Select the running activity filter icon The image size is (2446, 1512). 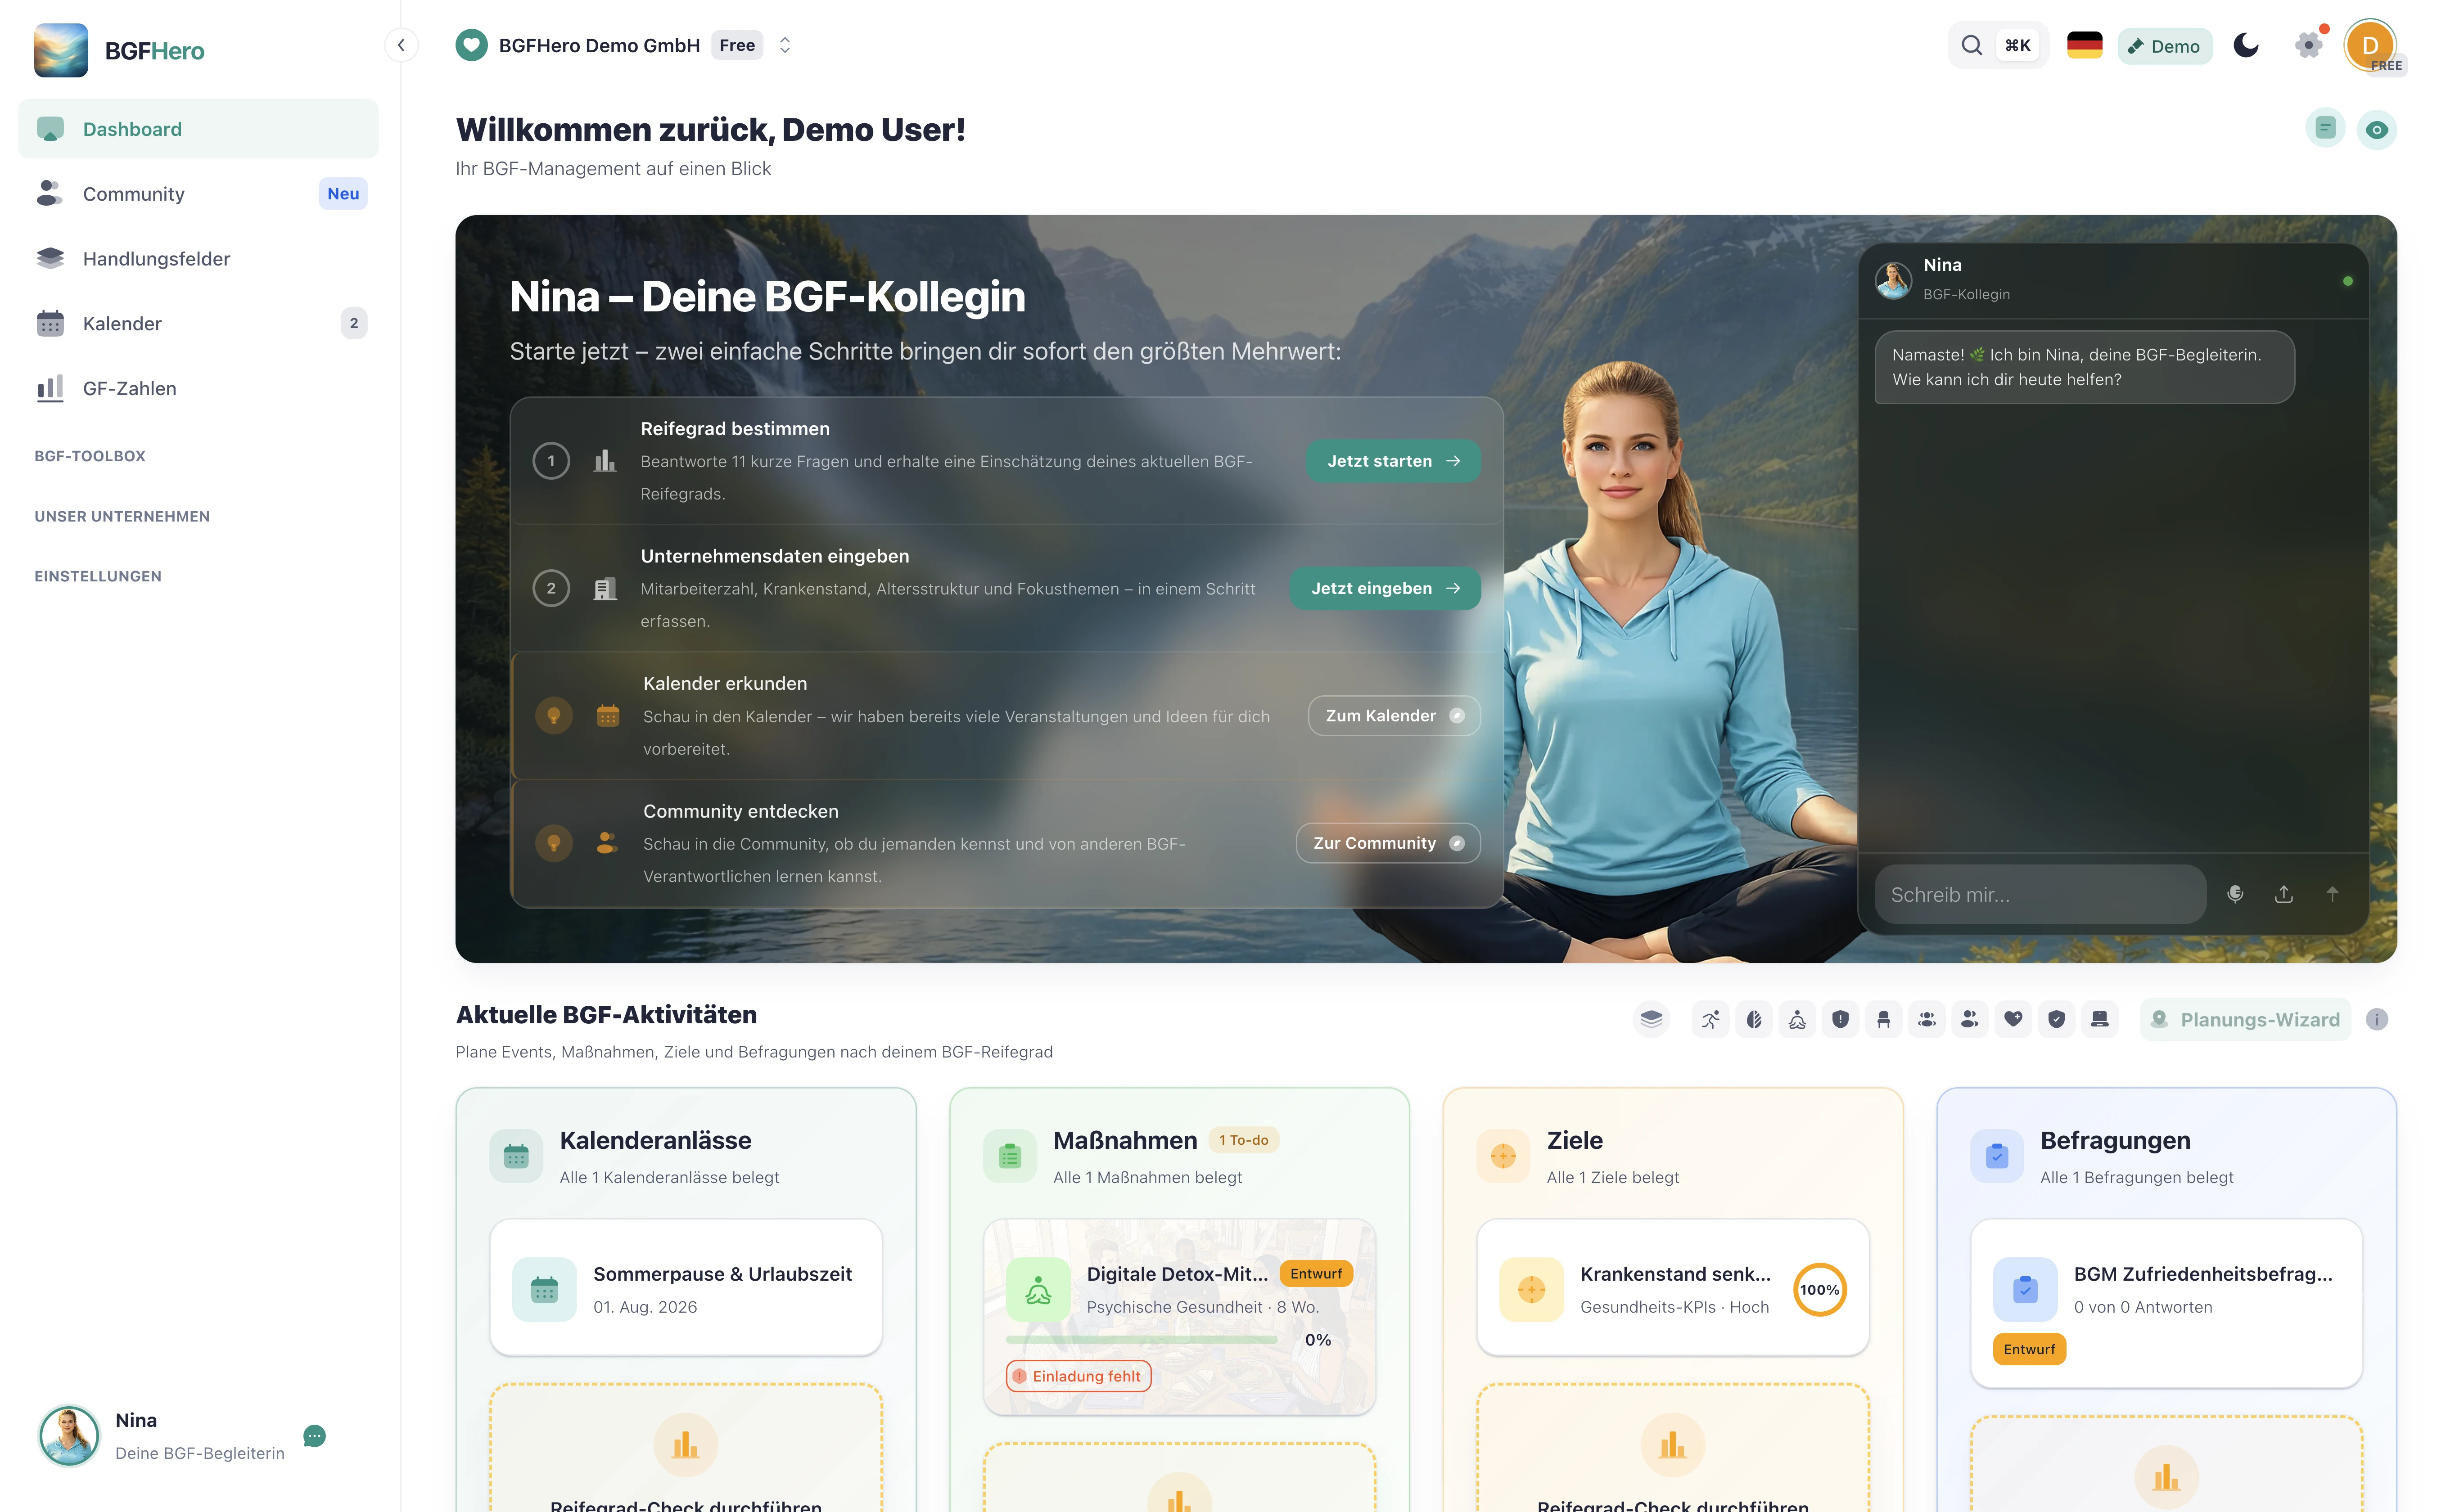point(1710,1019)
